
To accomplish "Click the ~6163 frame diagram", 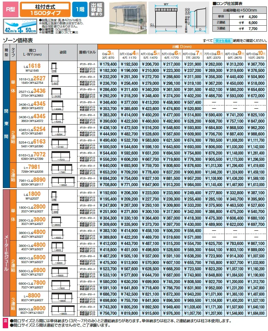I will point(60,143).
